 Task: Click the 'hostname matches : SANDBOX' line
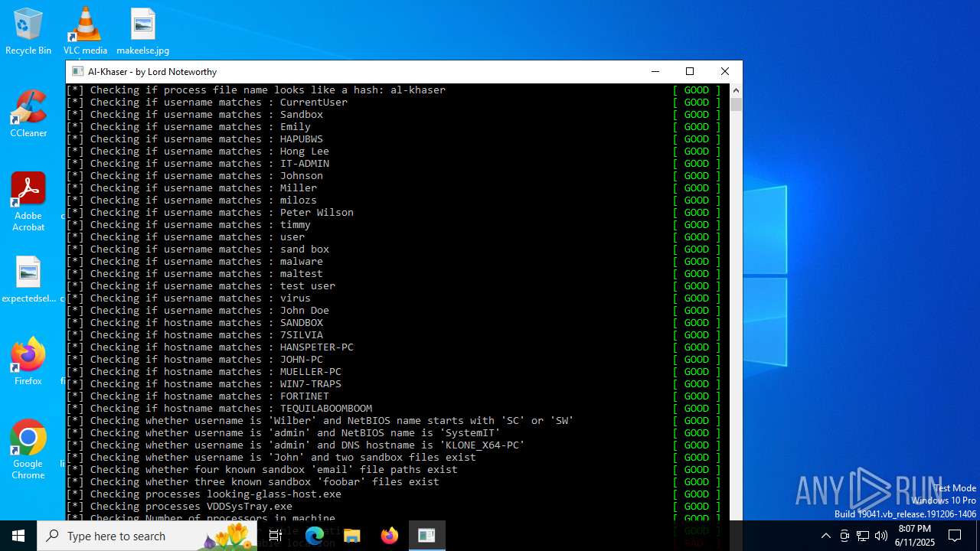(x=194, y=323)
